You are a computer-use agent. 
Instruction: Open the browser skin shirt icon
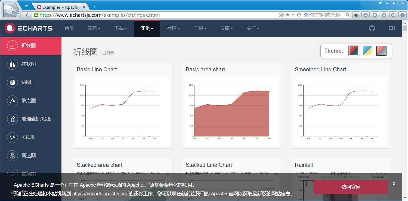(x=380, y=3)
